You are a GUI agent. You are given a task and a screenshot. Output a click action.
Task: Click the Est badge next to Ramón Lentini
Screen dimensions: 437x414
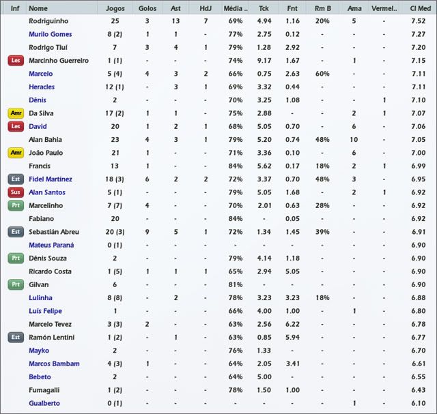pyautogui.click(x=15, y=337)
